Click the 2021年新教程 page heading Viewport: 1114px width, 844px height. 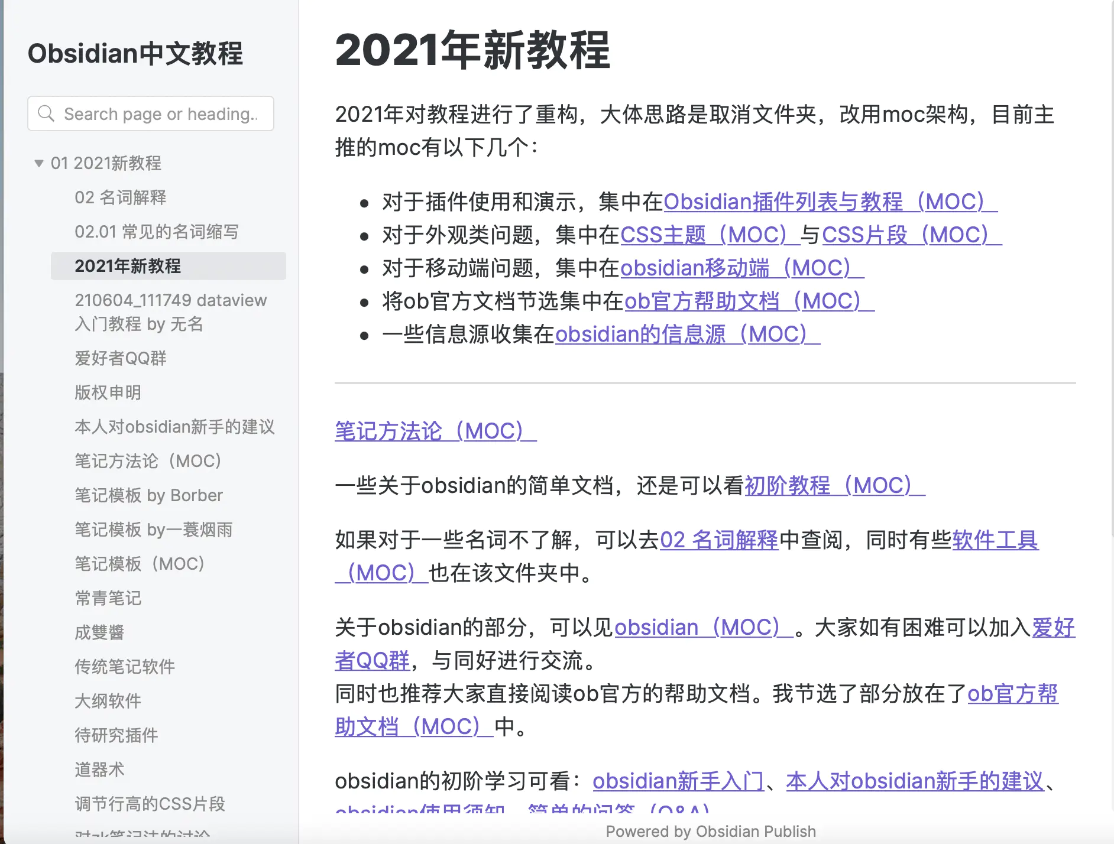click(472, 51)
